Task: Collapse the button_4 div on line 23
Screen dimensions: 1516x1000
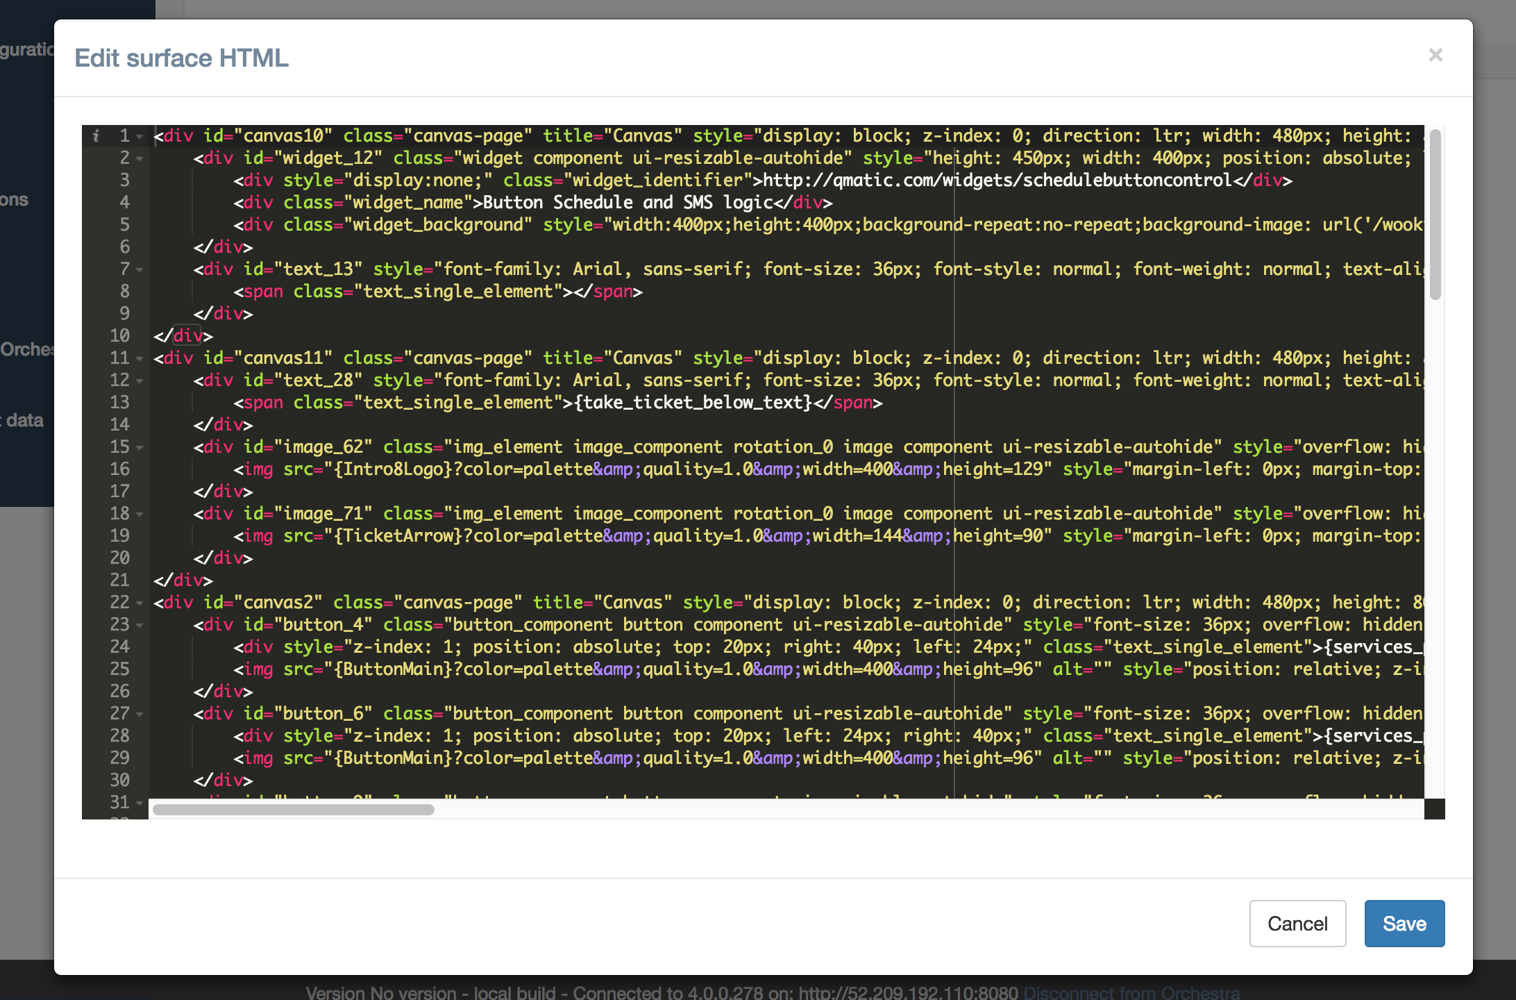Action: tap(140, 625)
